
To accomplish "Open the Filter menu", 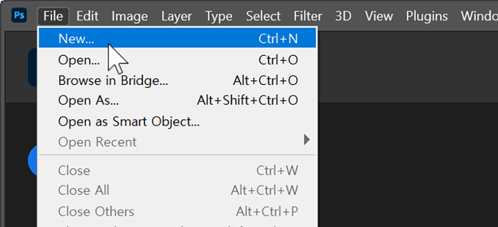I will [x=308, y=16].
